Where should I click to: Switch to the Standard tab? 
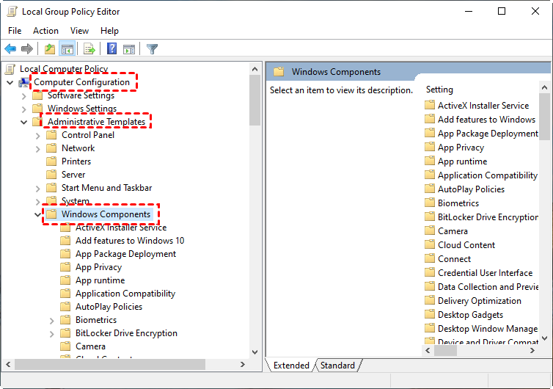tap(337, 366)
